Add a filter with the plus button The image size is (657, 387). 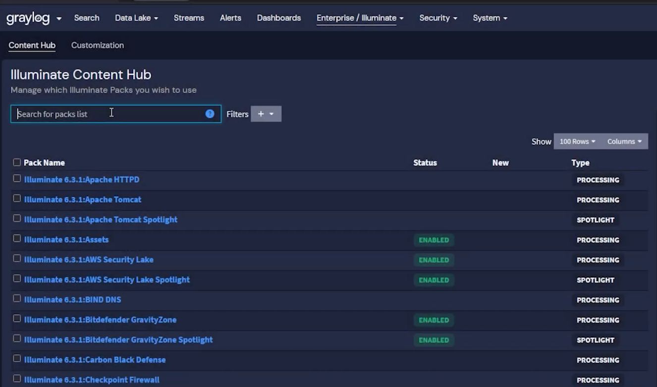tap(266, 114)
